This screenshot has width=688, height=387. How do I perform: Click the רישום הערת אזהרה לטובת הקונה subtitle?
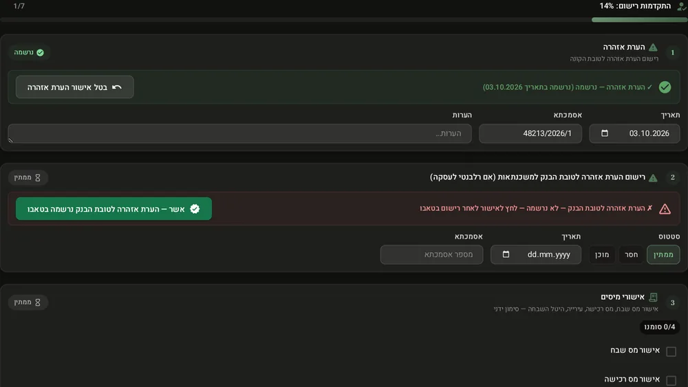(614, 58)
